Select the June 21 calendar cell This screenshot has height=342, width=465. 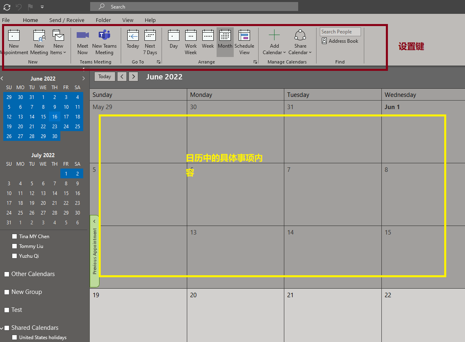(x=333, y=316)
